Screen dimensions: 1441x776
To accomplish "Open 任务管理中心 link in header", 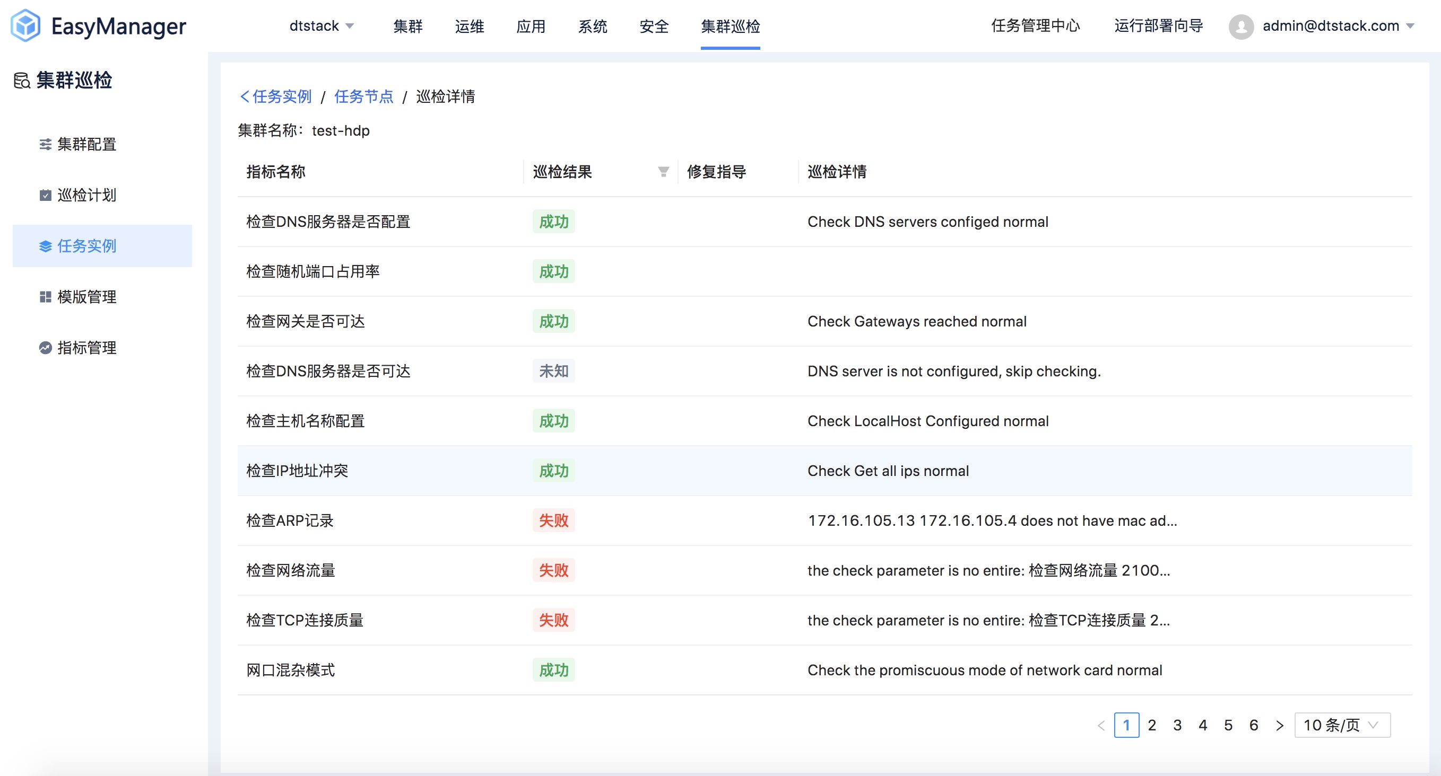I will pyautogui.click(x=1036, y=27).
